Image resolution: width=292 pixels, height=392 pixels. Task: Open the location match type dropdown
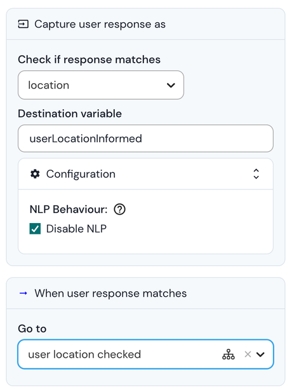pos(101,85)
